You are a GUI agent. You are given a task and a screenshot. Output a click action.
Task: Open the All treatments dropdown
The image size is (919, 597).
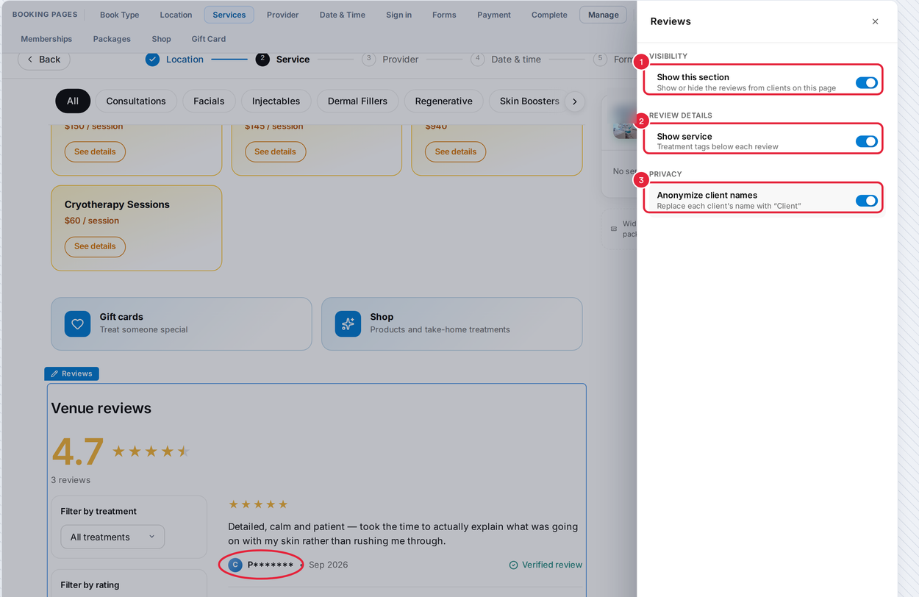112,537
